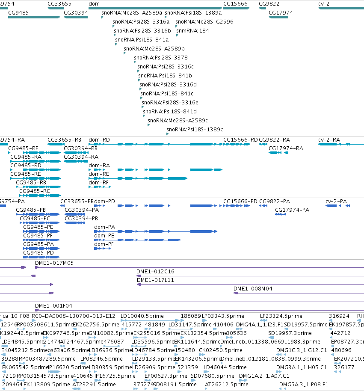Click the CG9485-PD protein track
This screenshot has width=364, height=391.
(41, 258)
